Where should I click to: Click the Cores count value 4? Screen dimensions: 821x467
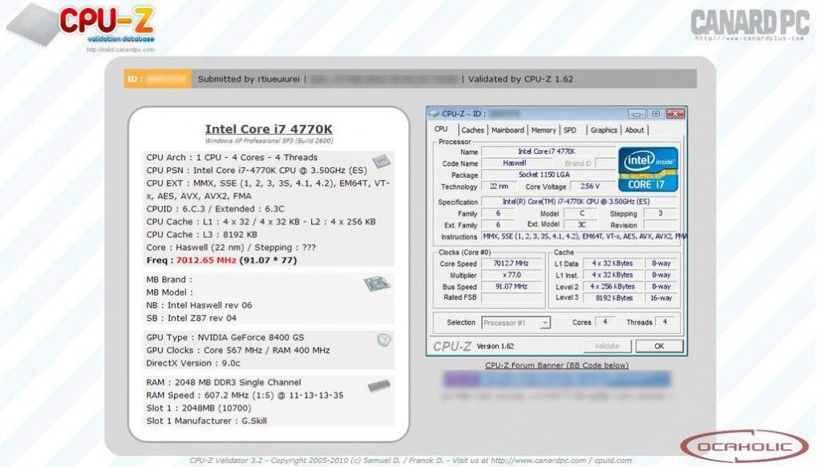605,322
